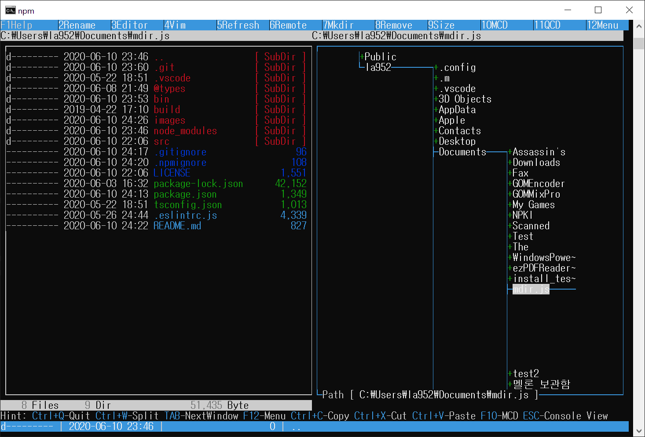Select install_tes~ folder in tree
This screenshot has width=645, height=437.
pos(544,279)
